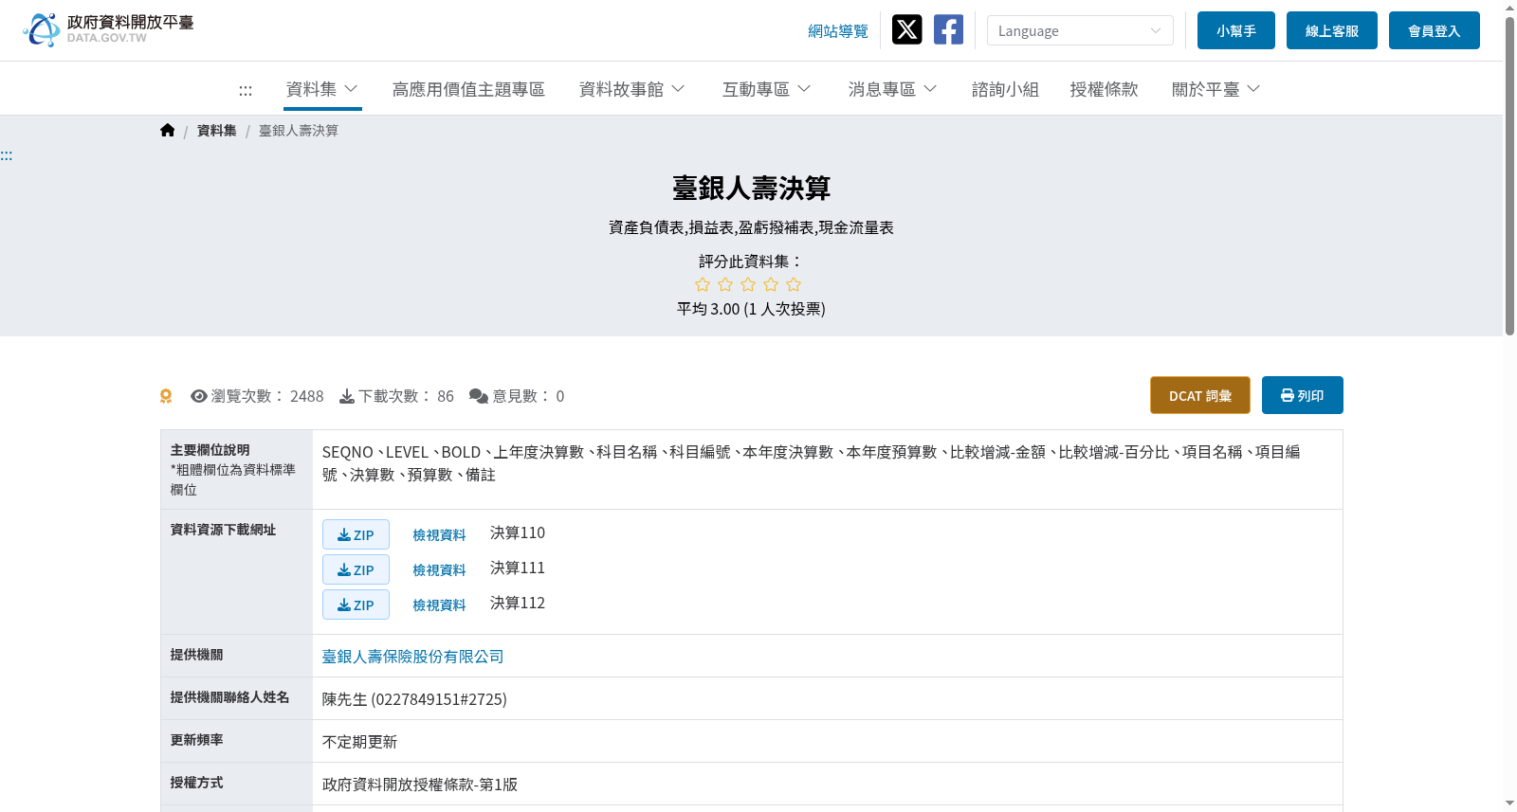Click the 陳先生 (0227849151#2725) contact text
Image resolution: width=1517 pixels, height=812 pixels.
point(414,699)
